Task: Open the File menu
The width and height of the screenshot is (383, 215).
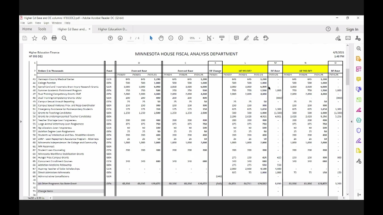Action: [x=23, y=23]
